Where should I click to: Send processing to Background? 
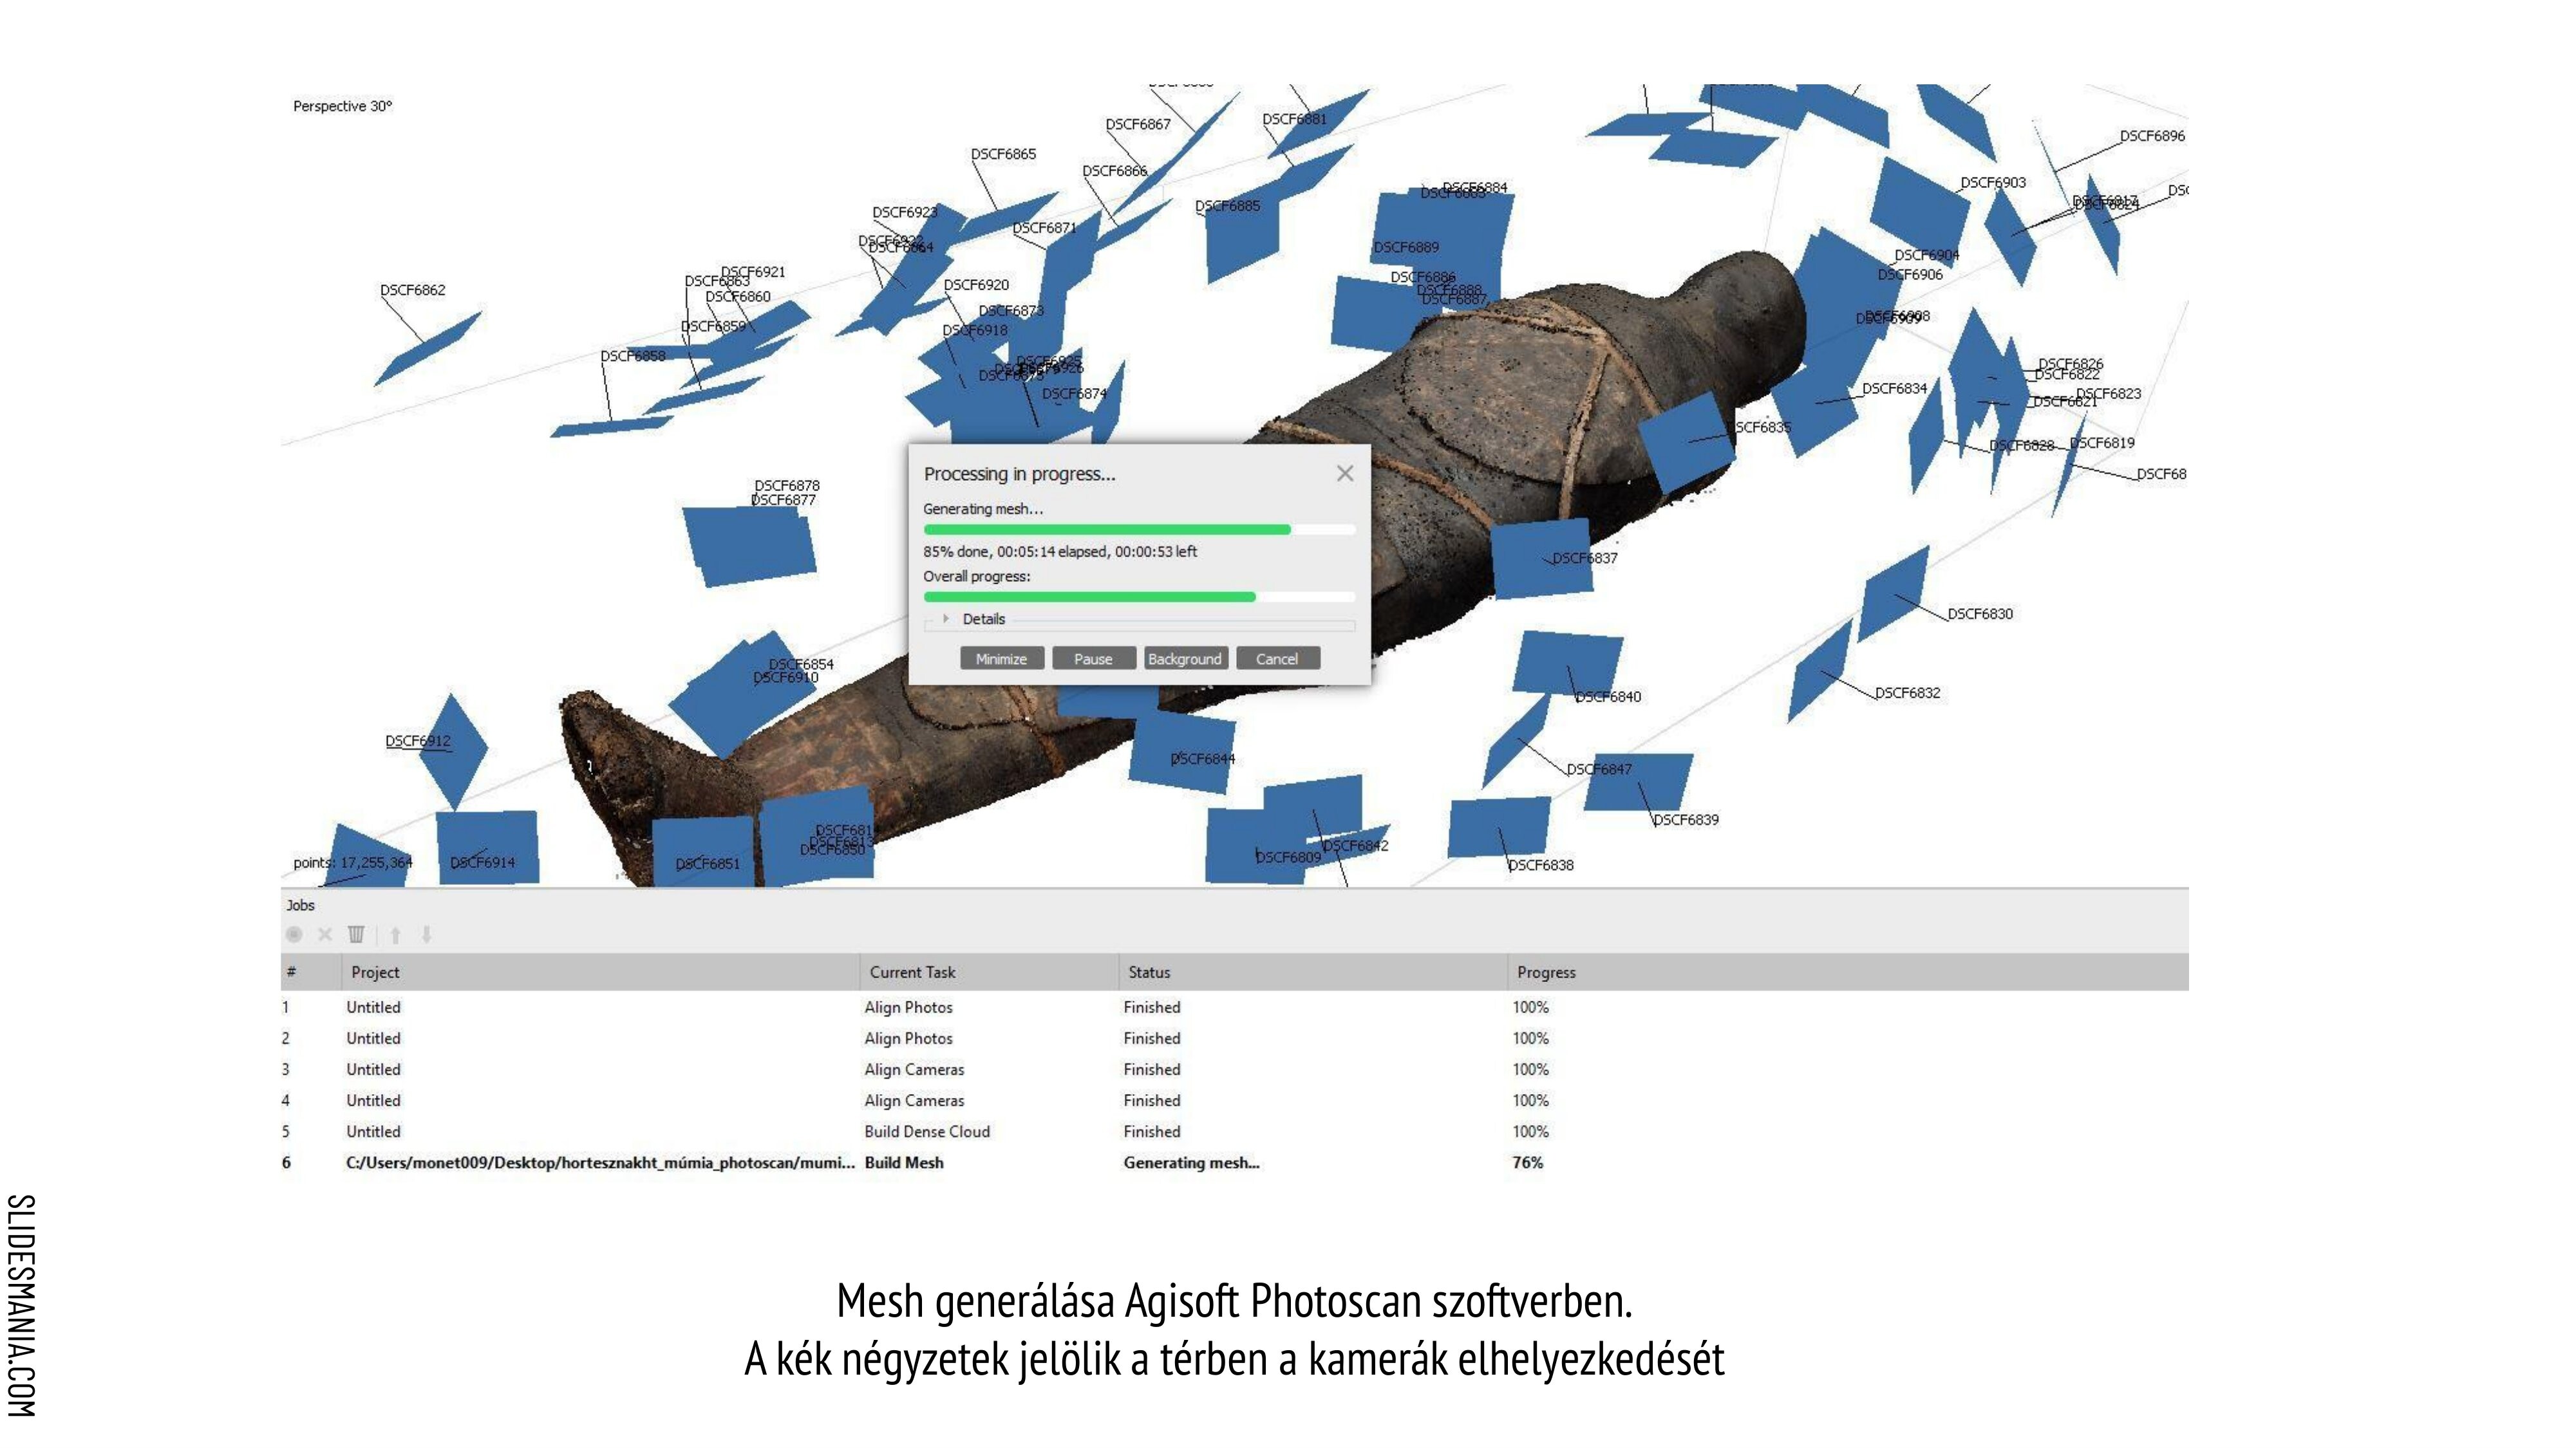coord(1185,658)
